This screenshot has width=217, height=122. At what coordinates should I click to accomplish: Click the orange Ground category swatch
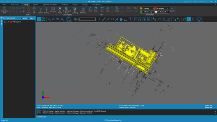coord(141,8)
